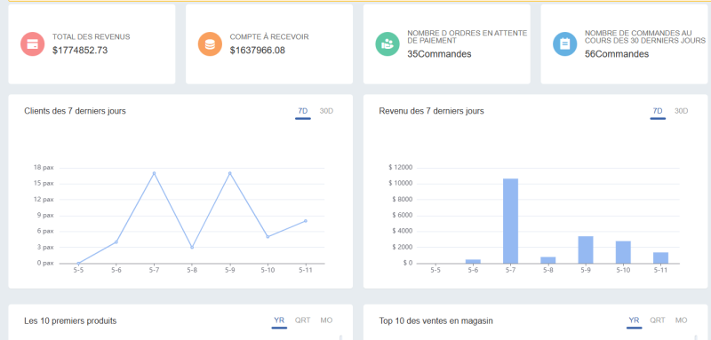Click the red total revenue card icon

tap(33, 43)
